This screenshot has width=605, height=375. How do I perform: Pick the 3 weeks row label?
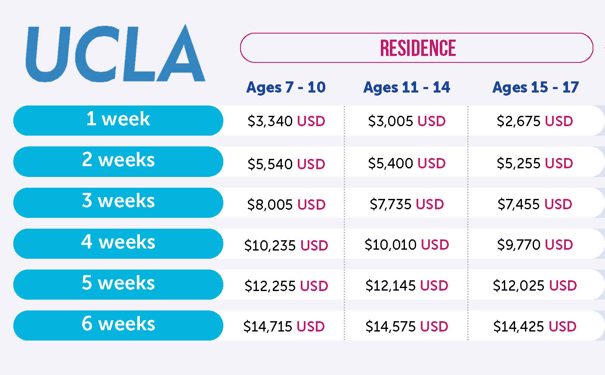[118, 202]
